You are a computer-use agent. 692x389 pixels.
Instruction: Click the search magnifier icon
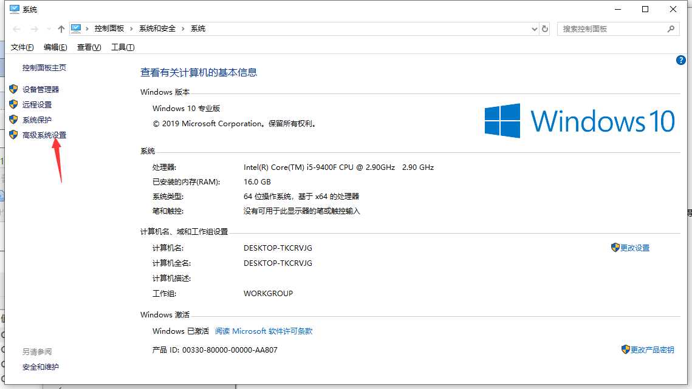coord(671,29)
